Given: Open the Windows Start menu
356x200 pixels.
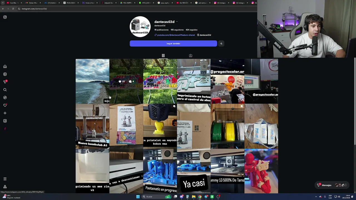Looking at the screenshot, I should [138, 197].
